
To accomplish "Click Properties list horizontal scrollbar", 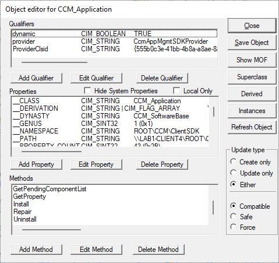I will [51, 152].
